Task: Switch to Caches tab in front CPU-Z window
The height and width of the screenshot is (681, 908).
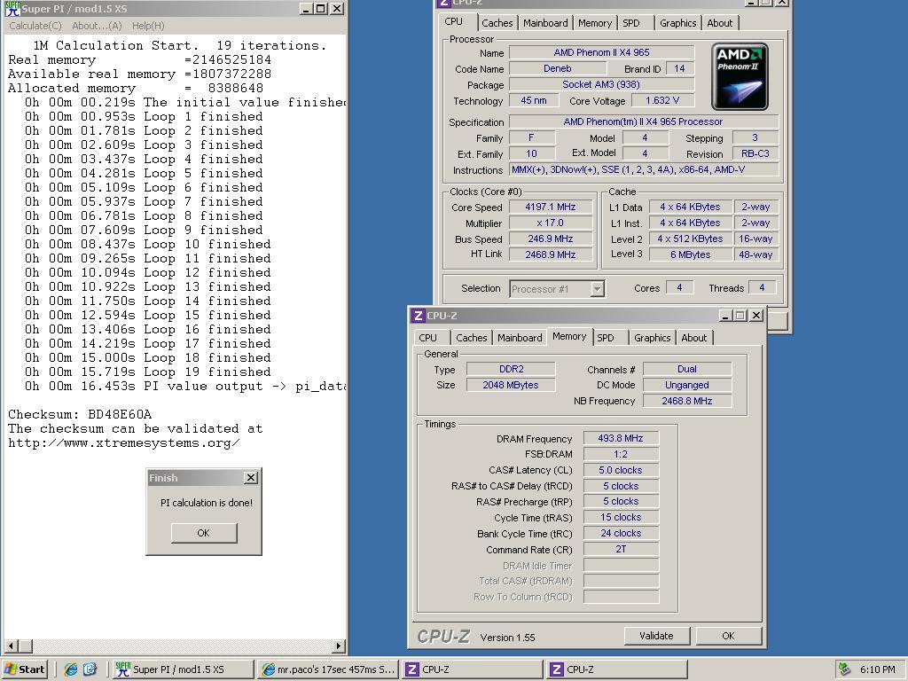Action: tap(472, 338)
